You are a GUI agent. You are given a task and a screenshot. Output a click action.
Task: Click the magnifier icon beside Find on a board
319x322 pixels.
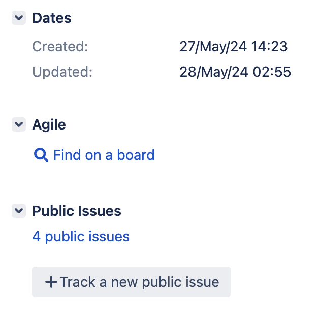[41, 155]
